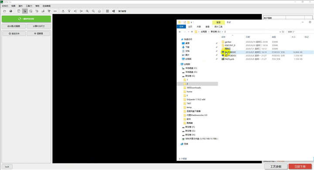
Task: Click the zoom out magnifier icon
Action: click(x=93, y=11)
